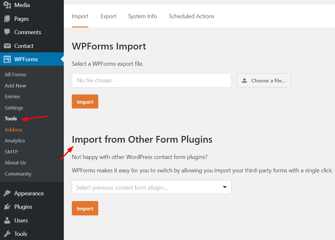
Task: Select Tools in WPForms submenu
Action: (11, 119)
